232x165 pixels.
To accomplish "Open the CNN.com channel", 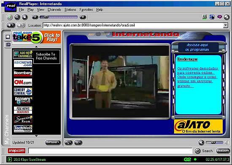I will pyautogui.click(x=23, y=82).
